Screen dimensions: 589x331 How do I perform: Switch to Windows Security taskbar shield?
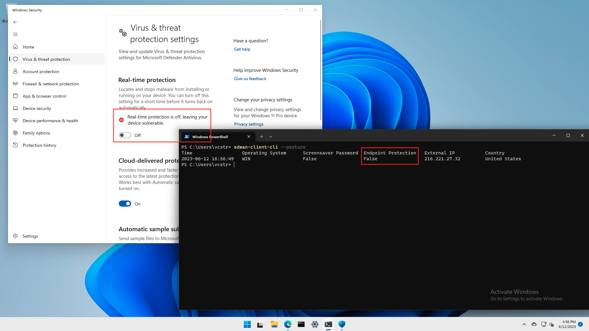(x=342, y=324)
